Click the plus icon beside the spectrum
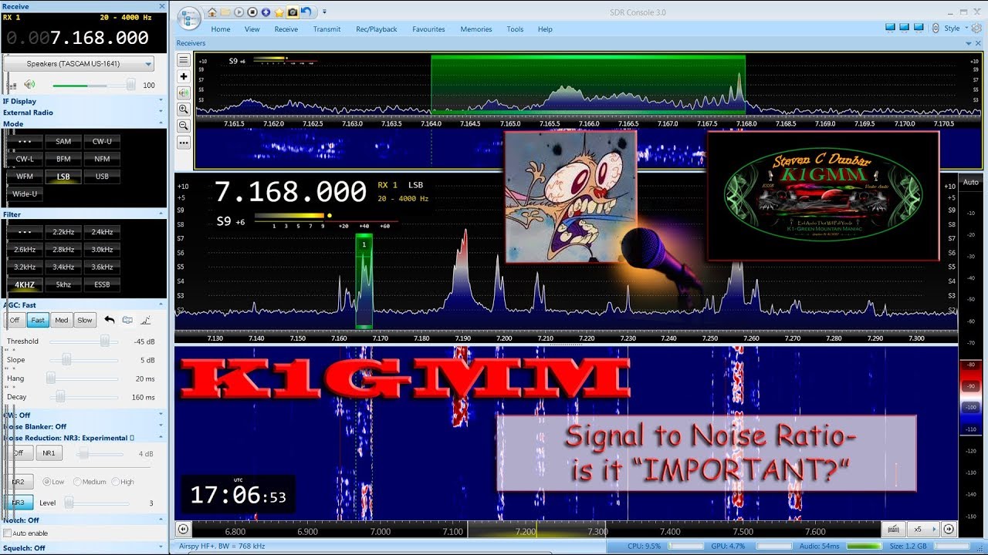The width and height of the screenshot is (988, 555). pos(184,76)
